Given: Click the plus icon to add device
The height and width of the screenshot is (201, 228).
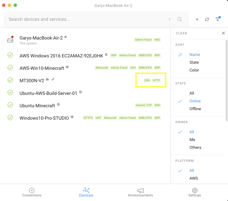Looking at the screenshot, I should 197,19.
